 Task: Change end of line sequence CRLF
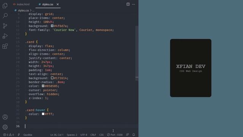pyautogui.click(x=93, y=135)
